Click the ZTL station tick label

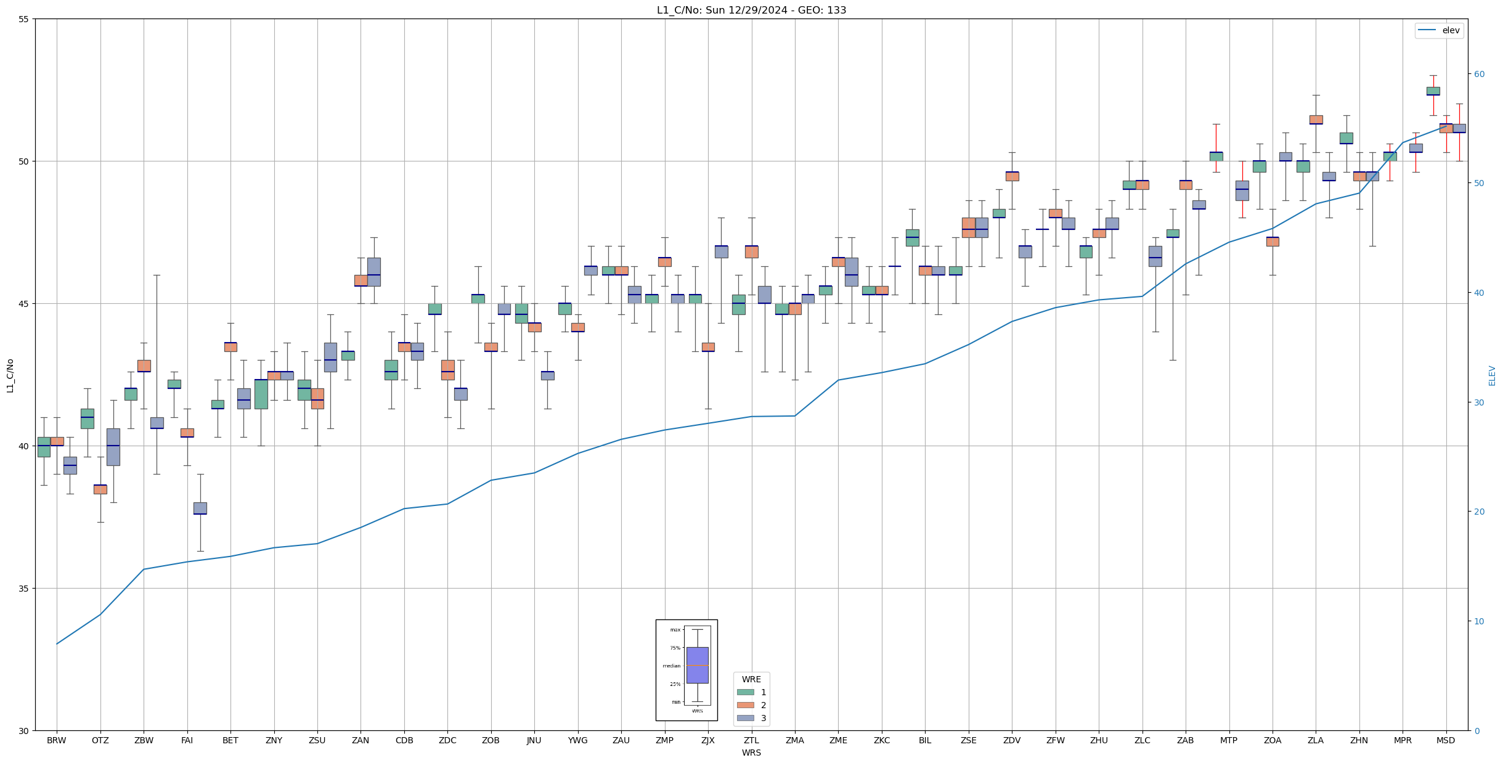tap(751, 740)
